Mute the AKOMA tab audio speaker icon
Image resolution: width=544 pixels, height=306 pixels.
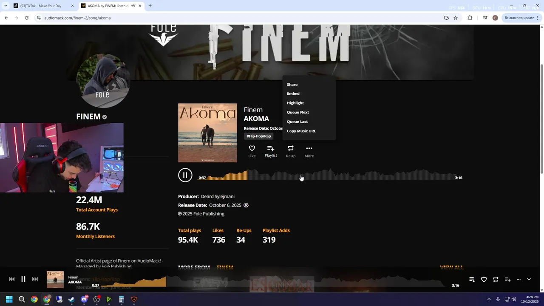(133, 6)
